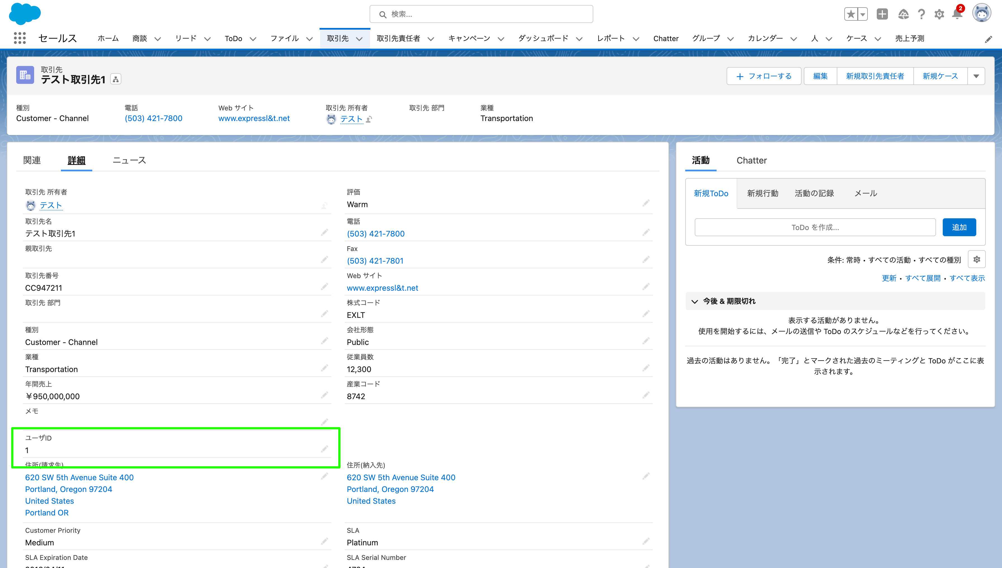The width and height of the screenshot is (1002, 568).
Task: Open the help question mark icon
Action: pyautogui.click(x=921, y=14)
